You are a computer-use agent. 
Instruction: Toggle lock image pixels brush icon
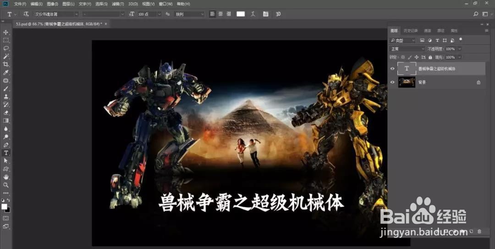click(x=410, y=57)
